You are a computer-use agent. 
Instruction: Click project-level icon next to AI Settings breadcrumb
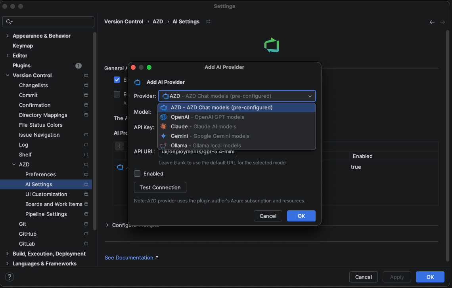(209, 22)
